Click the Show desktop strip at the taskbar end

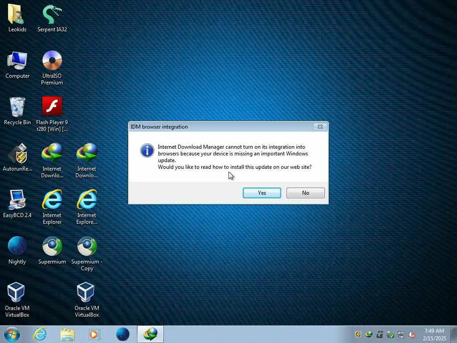(454, 334)
